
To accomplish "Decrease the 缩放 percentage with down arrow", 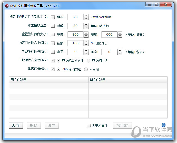I will pyautogui.click(x=86, y=45).
